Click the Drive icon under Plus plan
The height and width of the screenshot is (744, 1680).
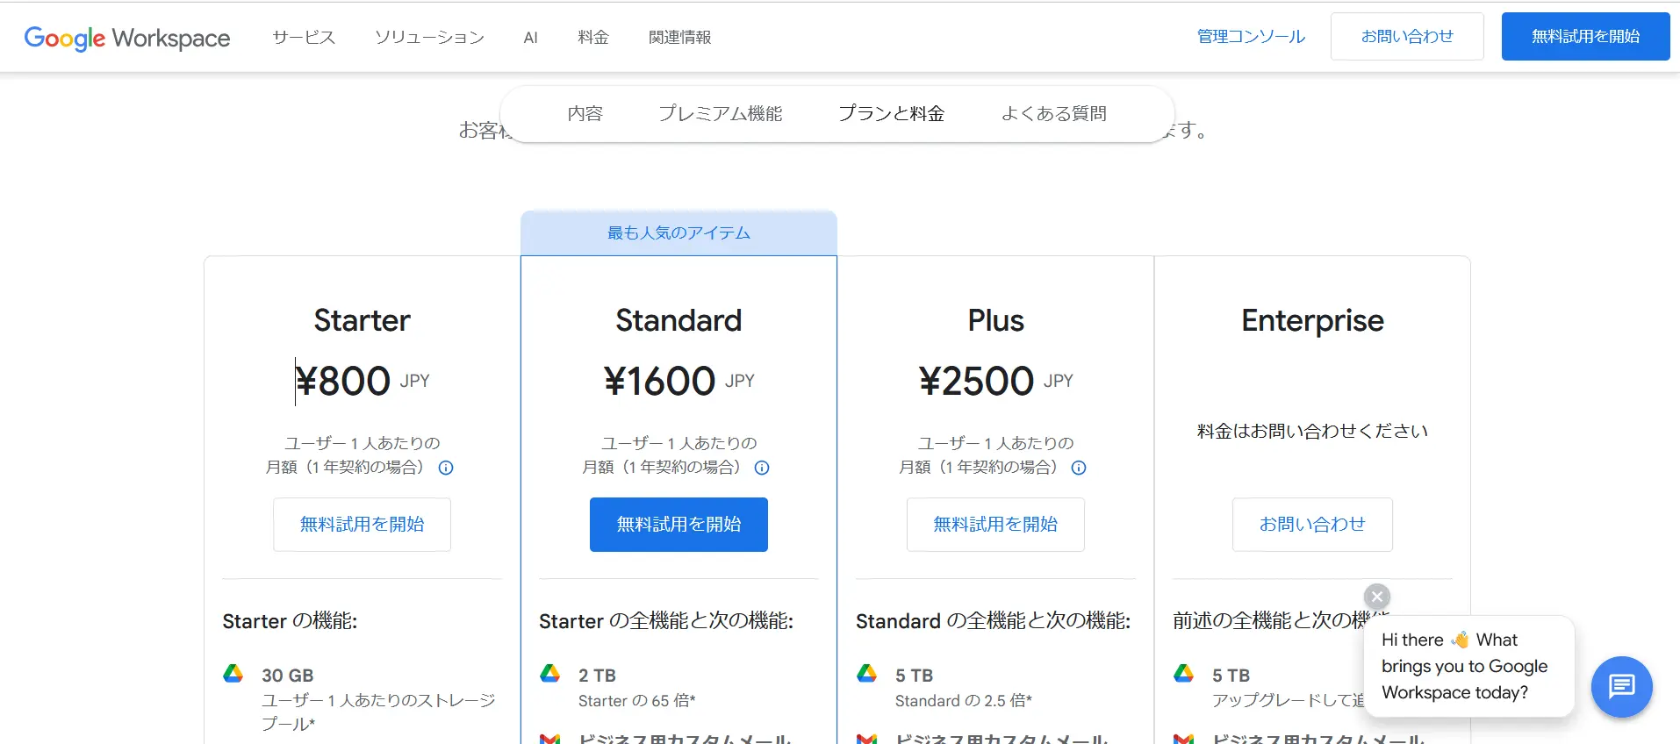pyautogui.click(x=866, y=674)
